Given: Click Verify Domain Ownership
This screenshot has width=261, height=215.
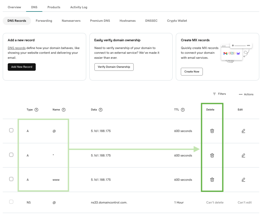Looking at the screenshot, I should (114, 67).
